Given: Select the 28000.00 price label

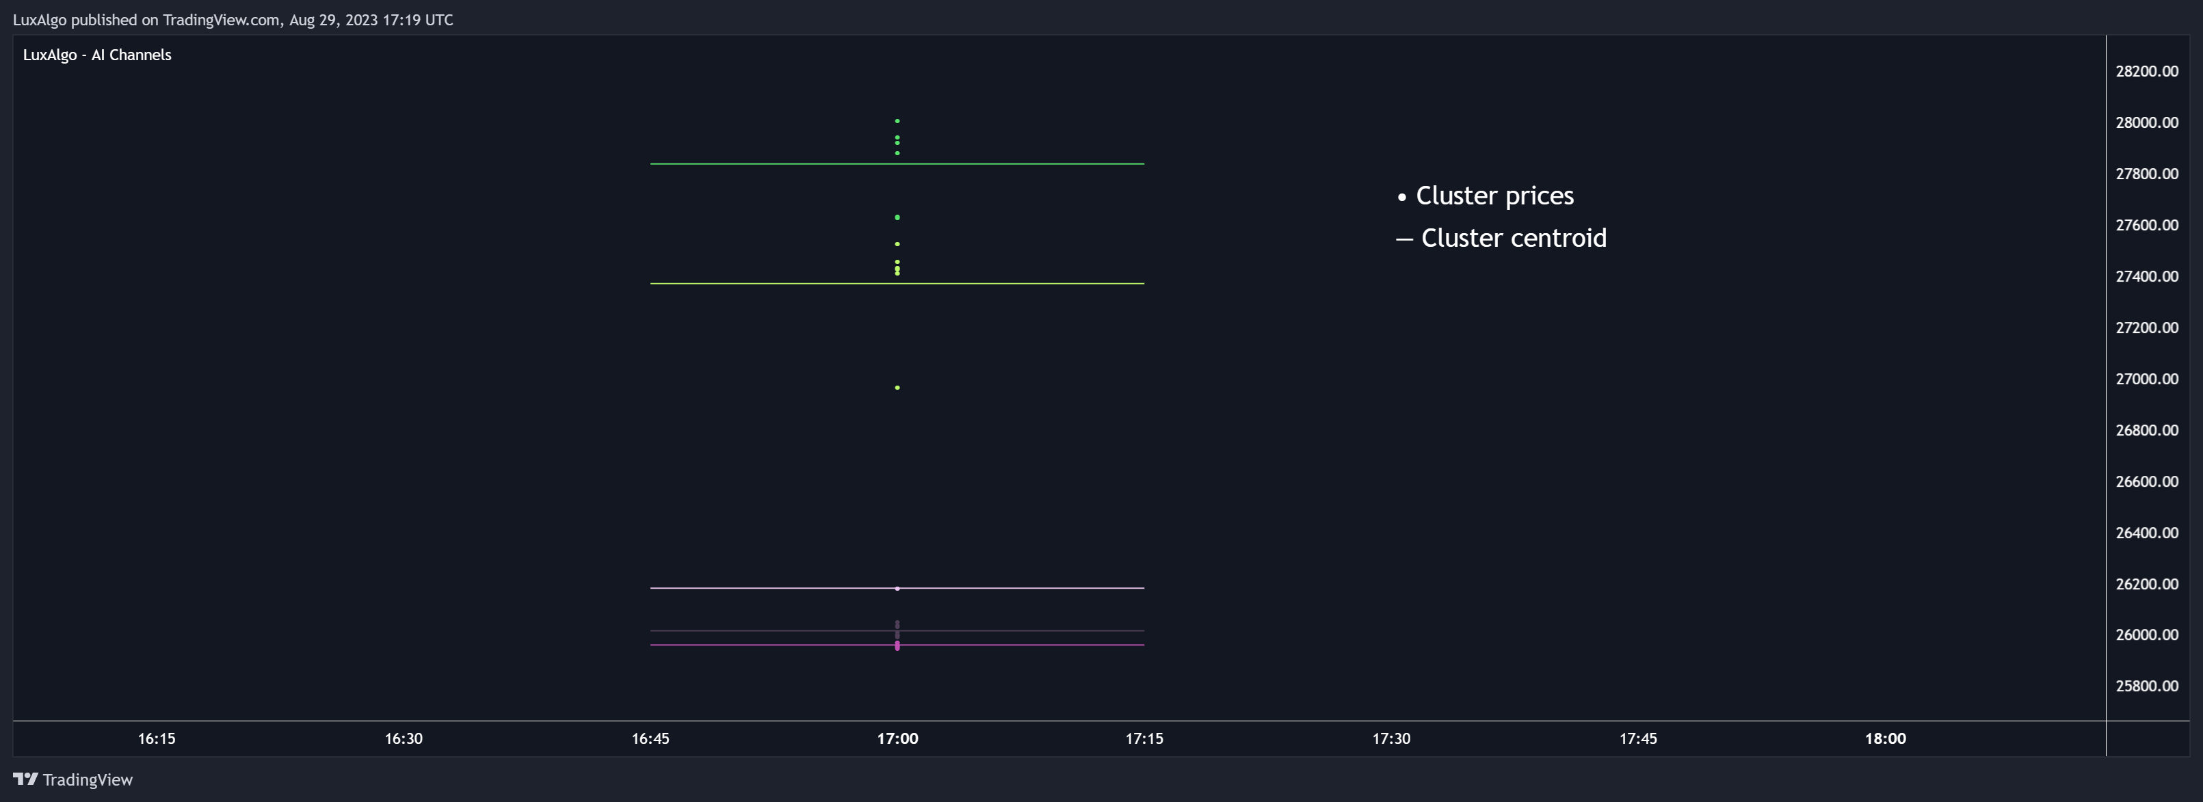Looking at the screenshot, I should point(2146,122).
